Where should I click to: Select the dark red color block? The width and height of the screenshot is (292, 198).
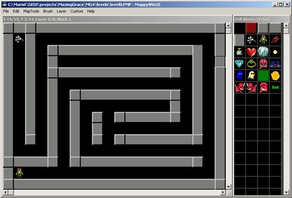(251, 28)
